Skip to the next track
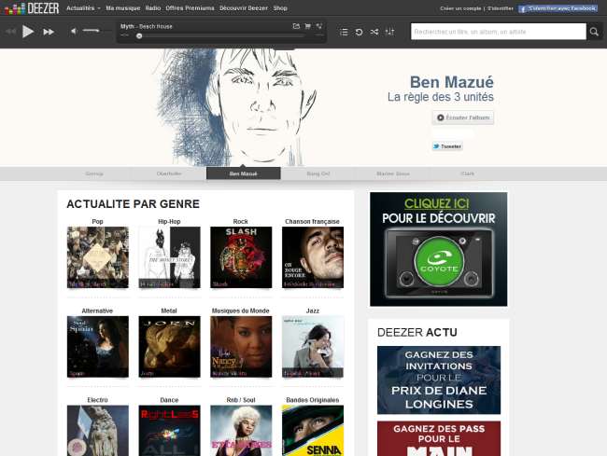This screenshot has height=456, width=607. tap(49, 32)
